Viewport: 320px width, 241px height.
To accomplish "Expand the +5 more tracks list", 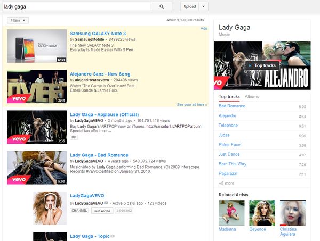I will 226,183.
